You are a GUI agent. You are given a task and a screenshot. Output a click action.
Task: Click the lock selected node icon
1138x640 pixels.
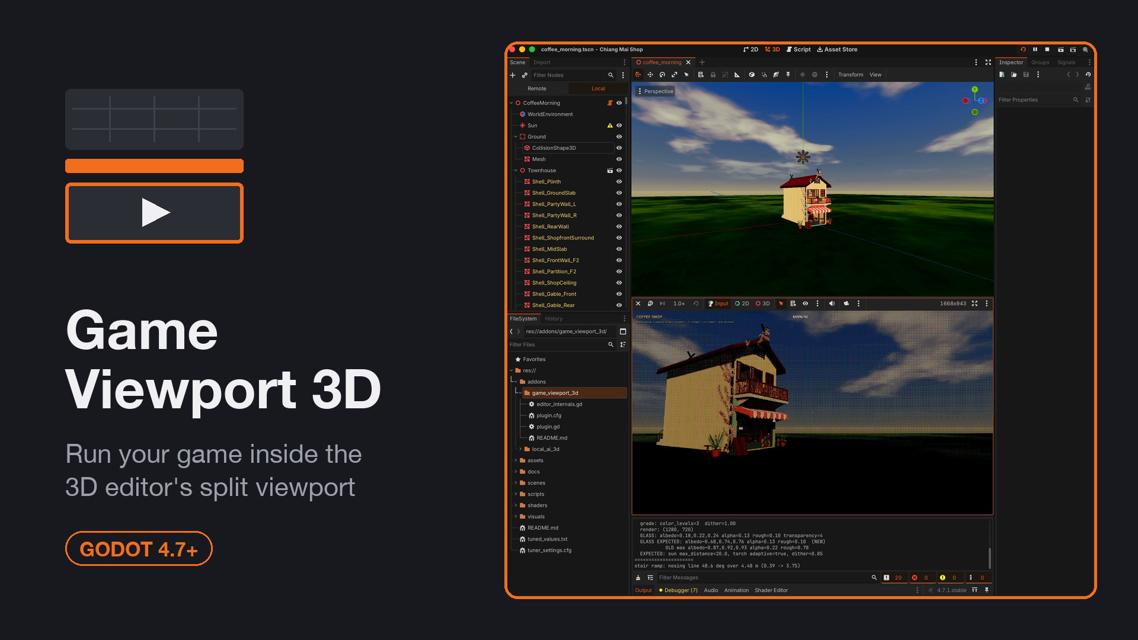point(713,75)
